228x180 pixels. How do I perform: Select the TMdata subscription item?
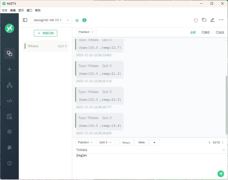(x=46, y=46)
